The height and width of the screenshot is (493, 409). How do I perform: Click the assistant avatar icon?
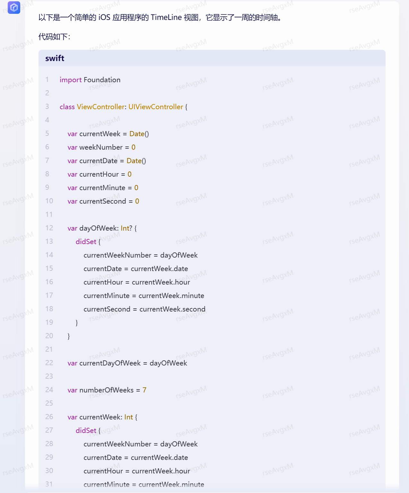tap(14, 7)
